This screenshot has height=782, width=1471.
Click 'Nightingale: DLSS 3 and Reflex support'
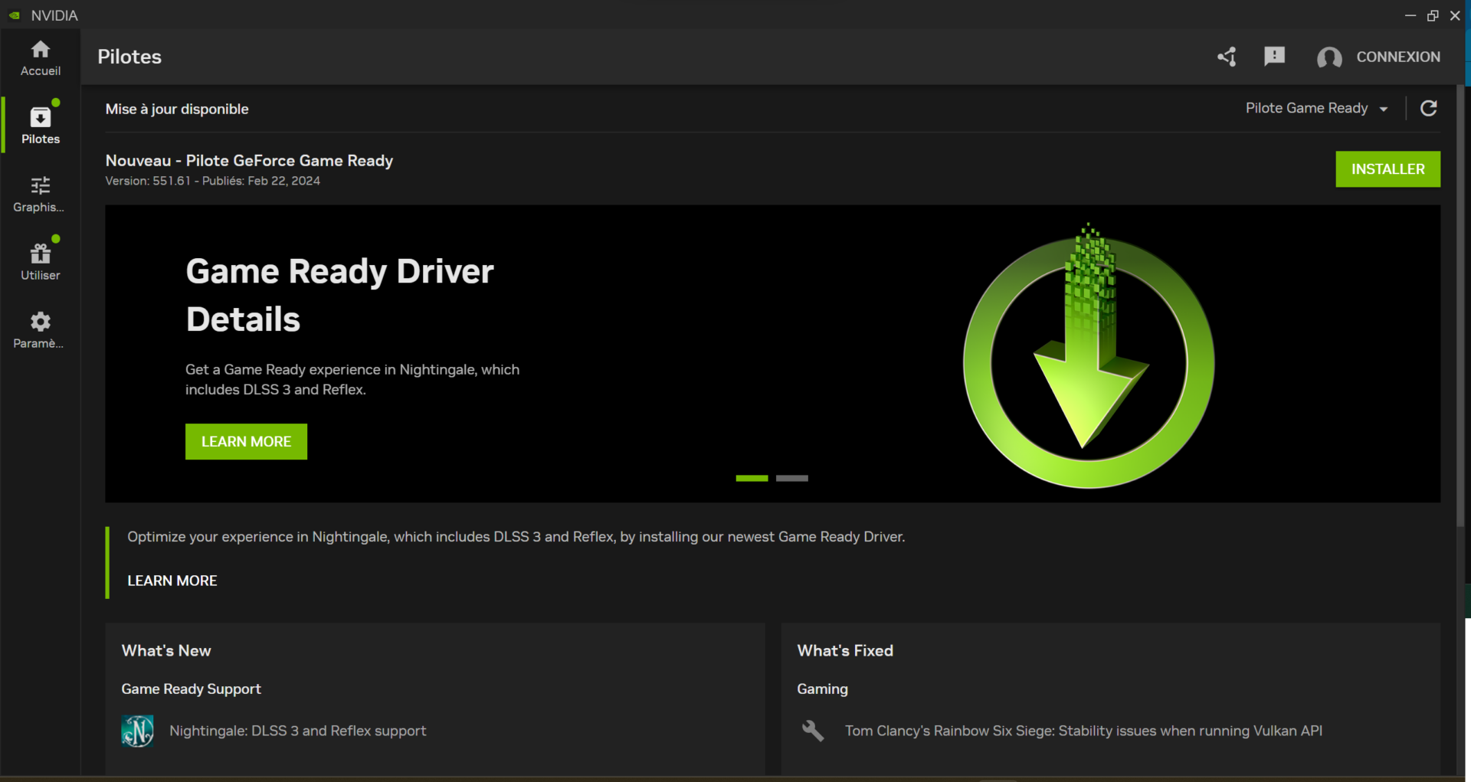(298, 731)
